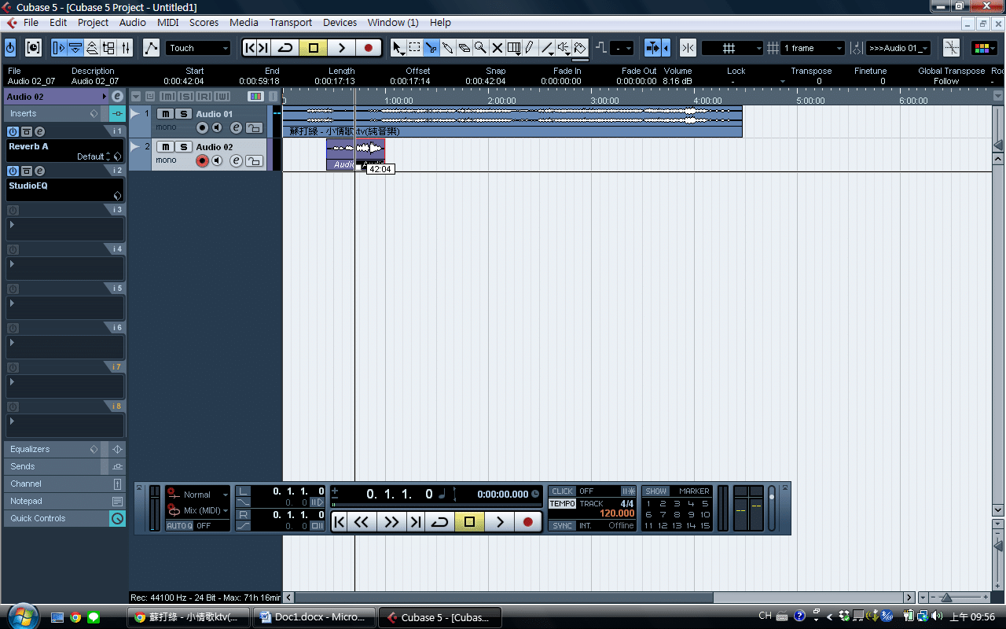Open the Touch automation mode dropdown
The width and height of the screenshot is (1006, 629).
[197, 48]
